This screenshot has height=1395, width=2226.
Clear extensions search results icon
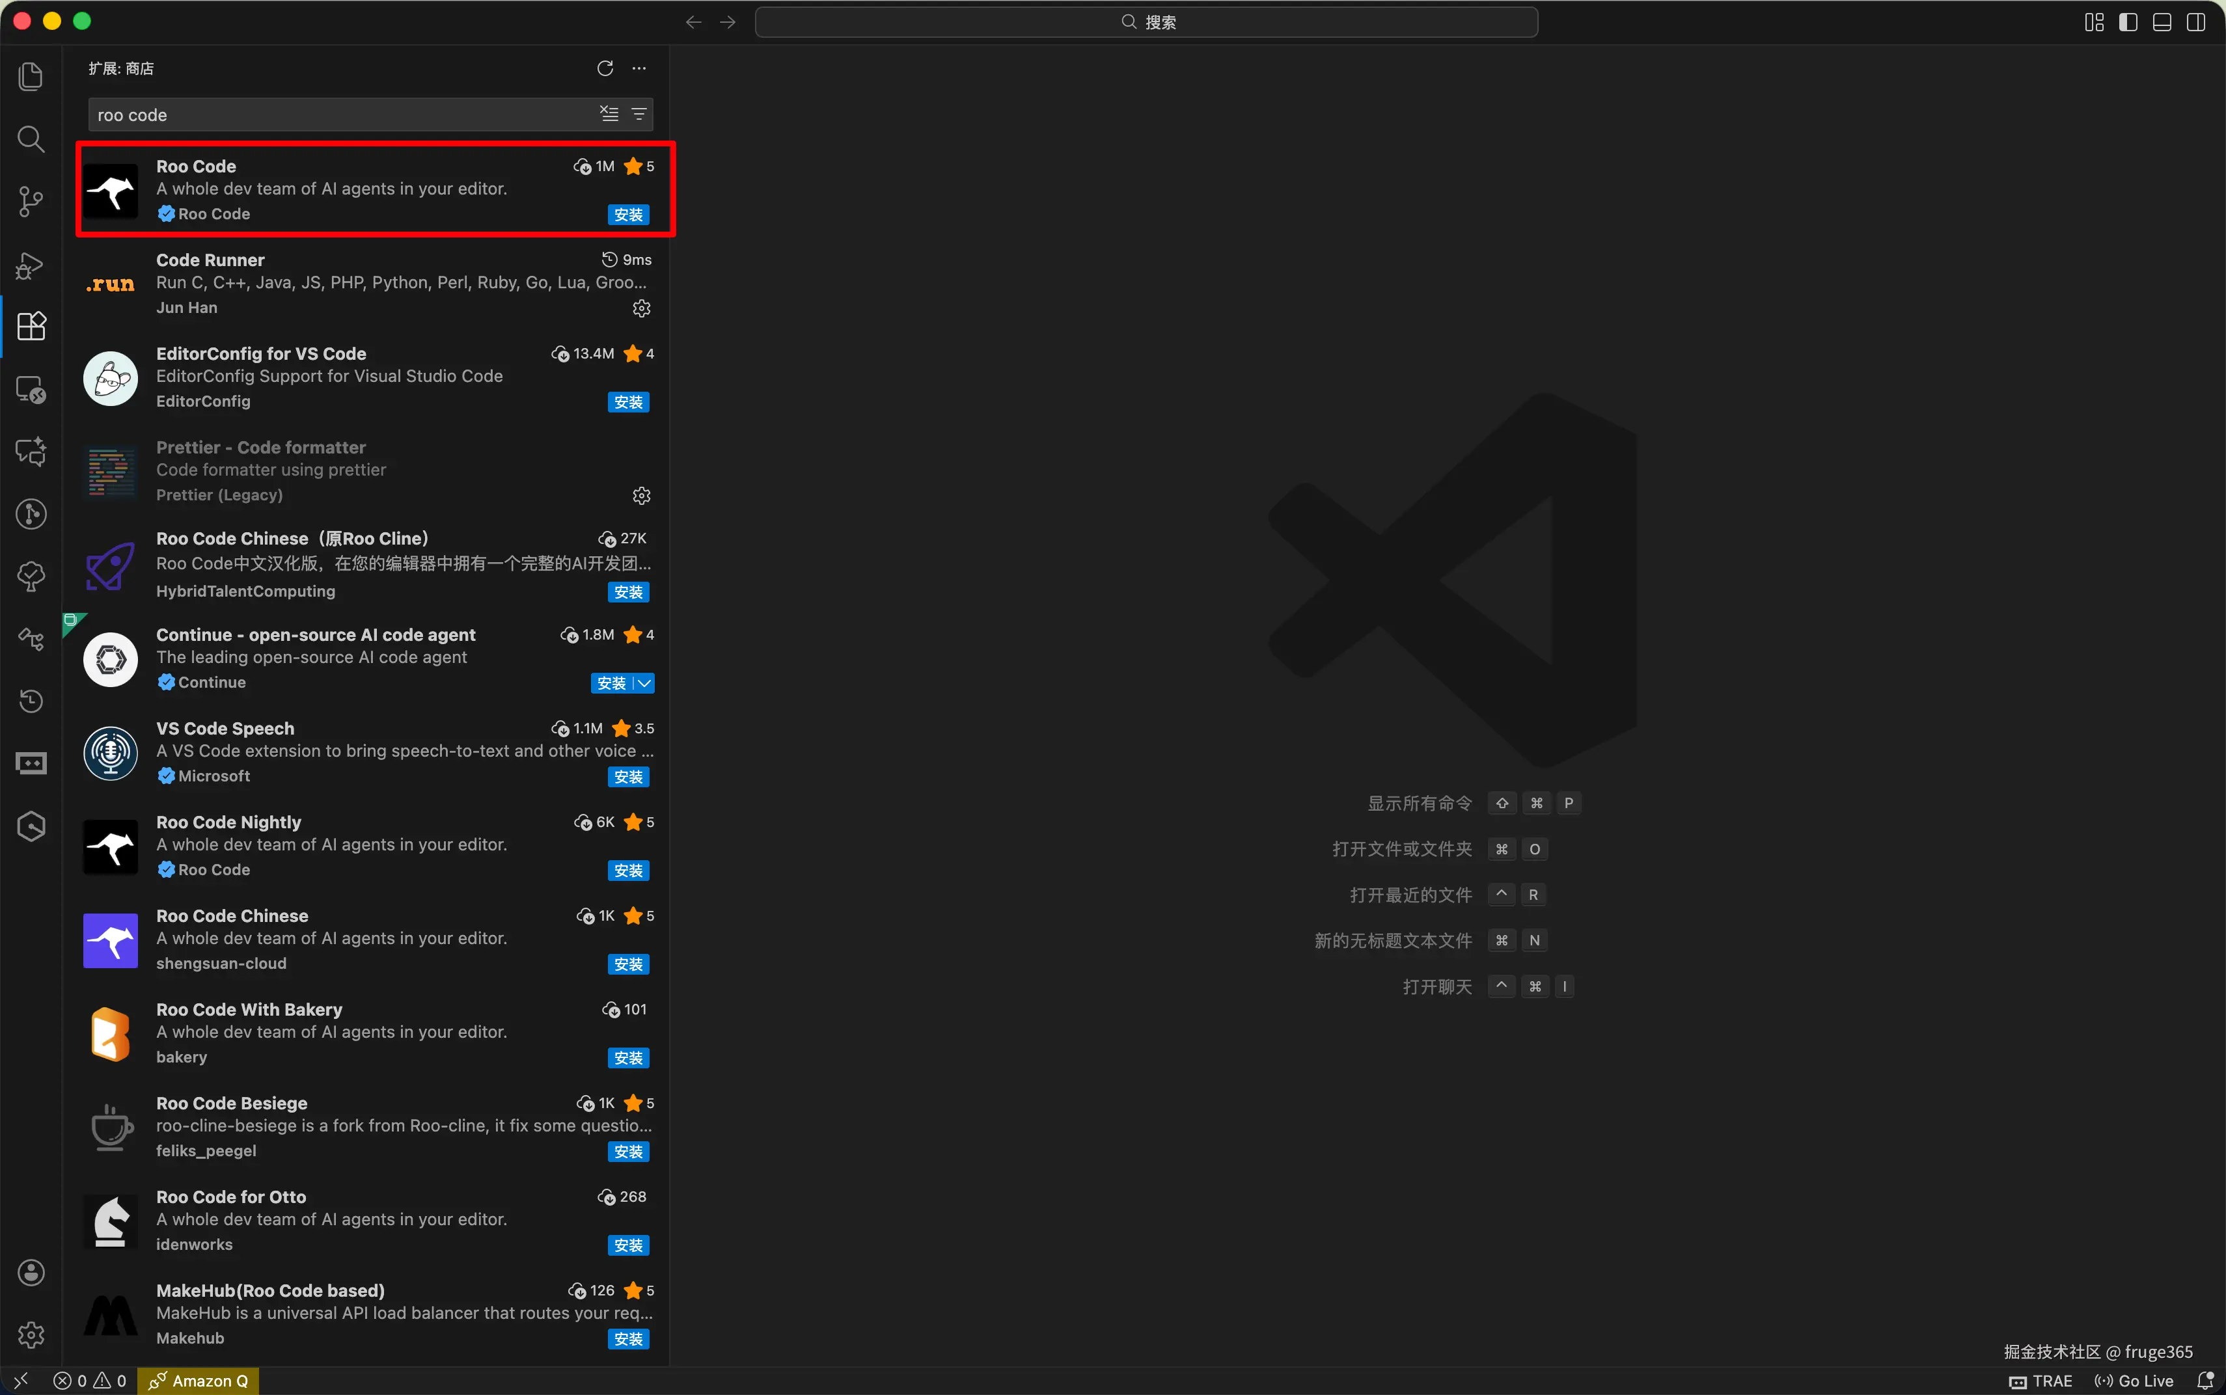click(609, 113)
